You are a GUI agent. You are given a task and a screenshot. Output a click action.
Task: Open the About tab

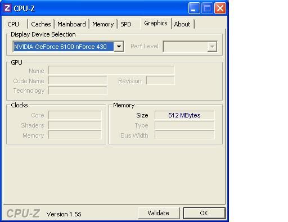[x=183, y=24]
